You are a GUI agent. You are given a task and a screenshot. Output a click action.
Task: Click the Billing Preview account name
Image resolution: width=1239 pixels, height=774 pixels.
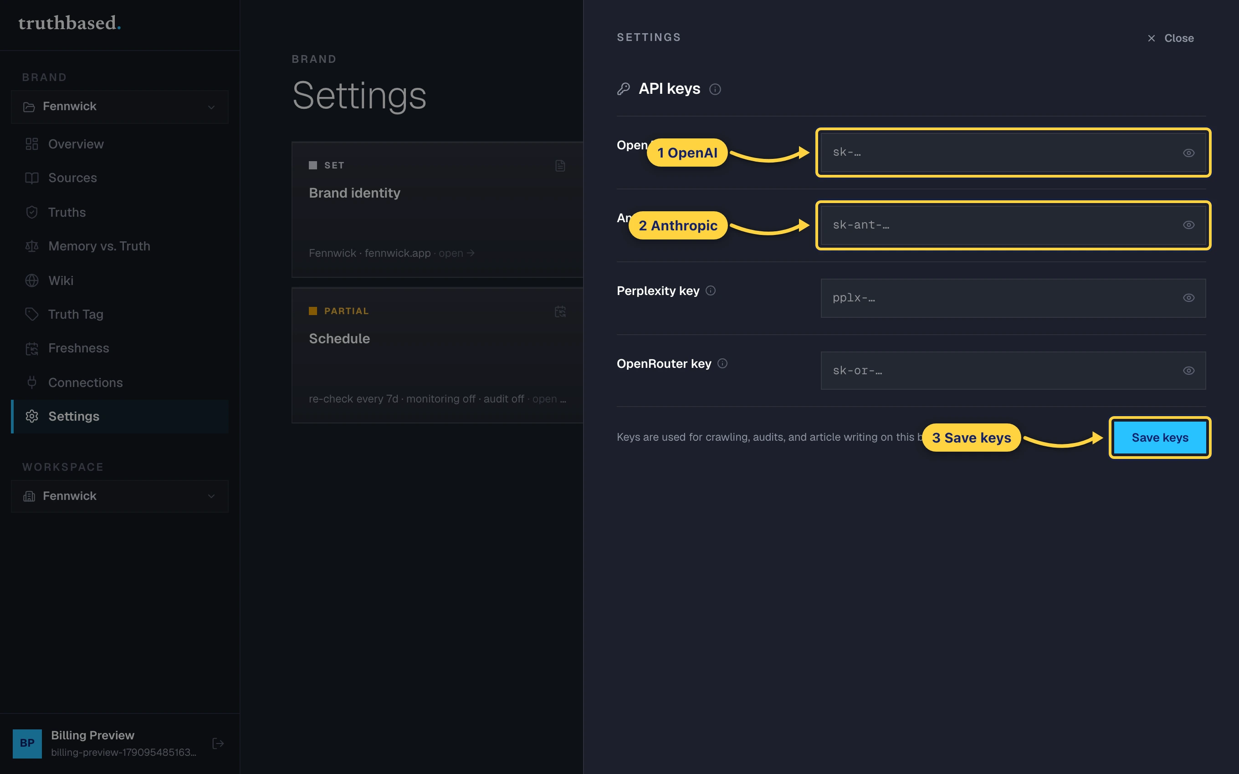coord(92,735)
